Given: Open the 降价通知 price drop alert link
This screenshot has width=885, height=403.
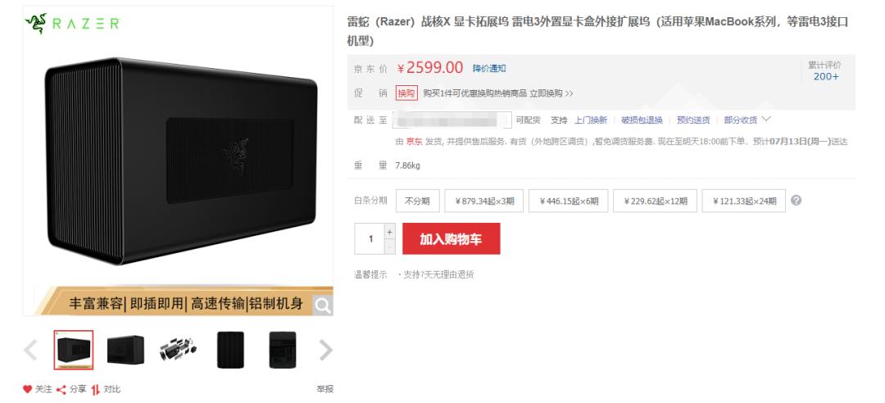Looking at the screenshot, I should coord(489,68).
